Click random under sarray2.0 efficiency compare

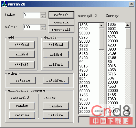(22, 106)
